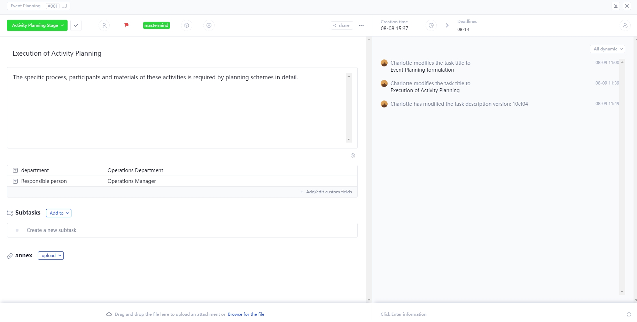Toggle task completion with the checkmark button

point(76,25)
